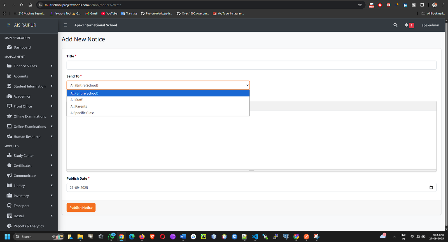This screenshot has height=242, width=448.
Task: Click the Transport bus icon
Action: (9, 206)
